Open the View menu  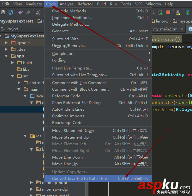(17, 4)
